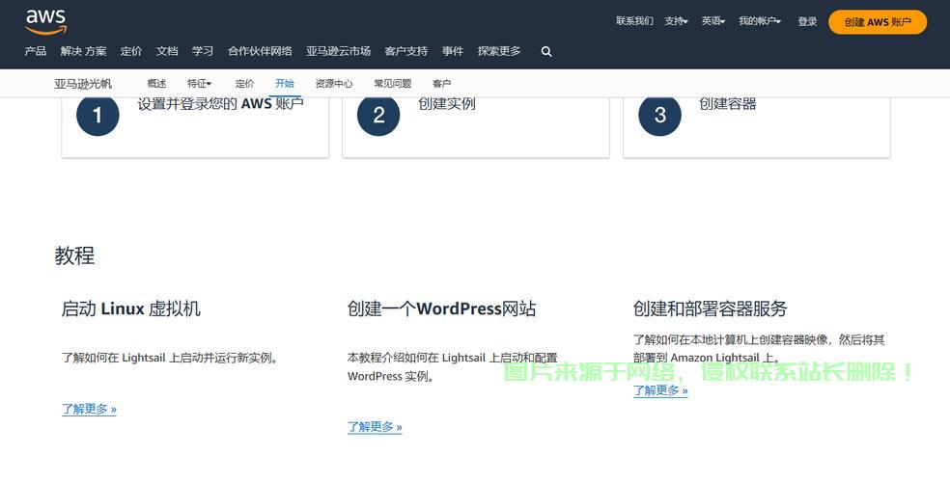Click 了解更多 under 启动 Linux 虚拟机
The image size is (950, 482).
point(89,409)
